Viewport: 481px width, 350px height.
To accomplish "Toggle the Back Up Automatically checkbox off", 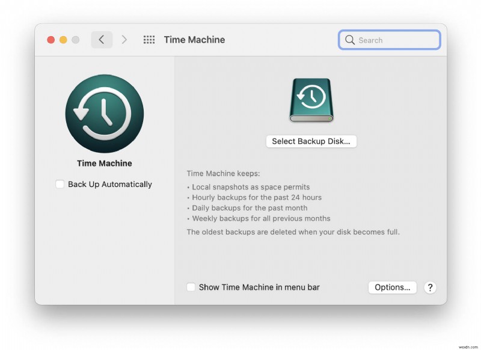I will (x=60, y=185).
